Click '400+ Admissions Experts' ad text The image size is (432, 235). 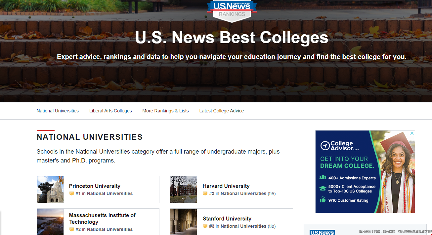pyautogui.click(x=352, y=178)
